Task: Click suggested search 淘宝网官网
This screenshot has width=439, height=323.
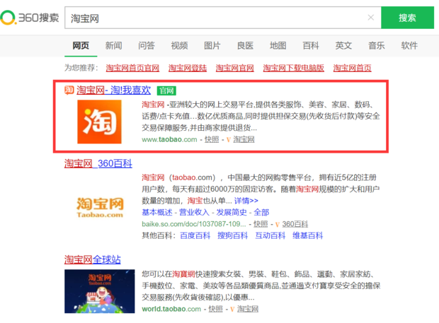Action: click(x=235, y=68)
